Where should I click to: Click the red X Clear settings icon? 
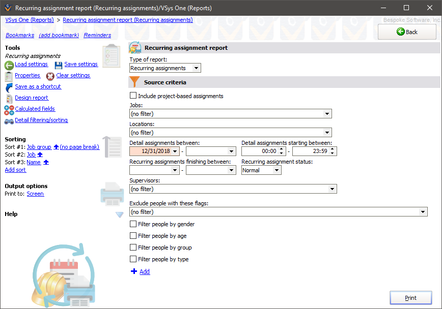pyautogui.click(x=50, y=75)
